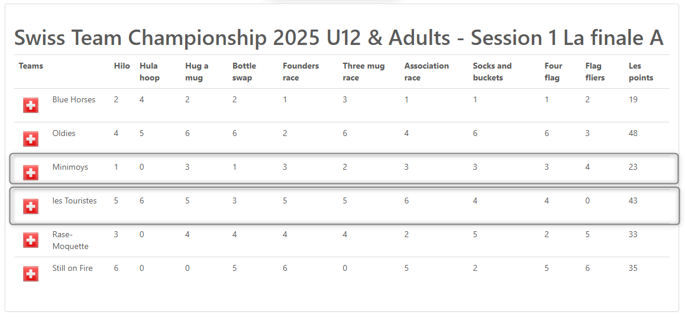Select the Blue Horses team name
This screenshot has width=685, height=317.
(x=74, y=99)
